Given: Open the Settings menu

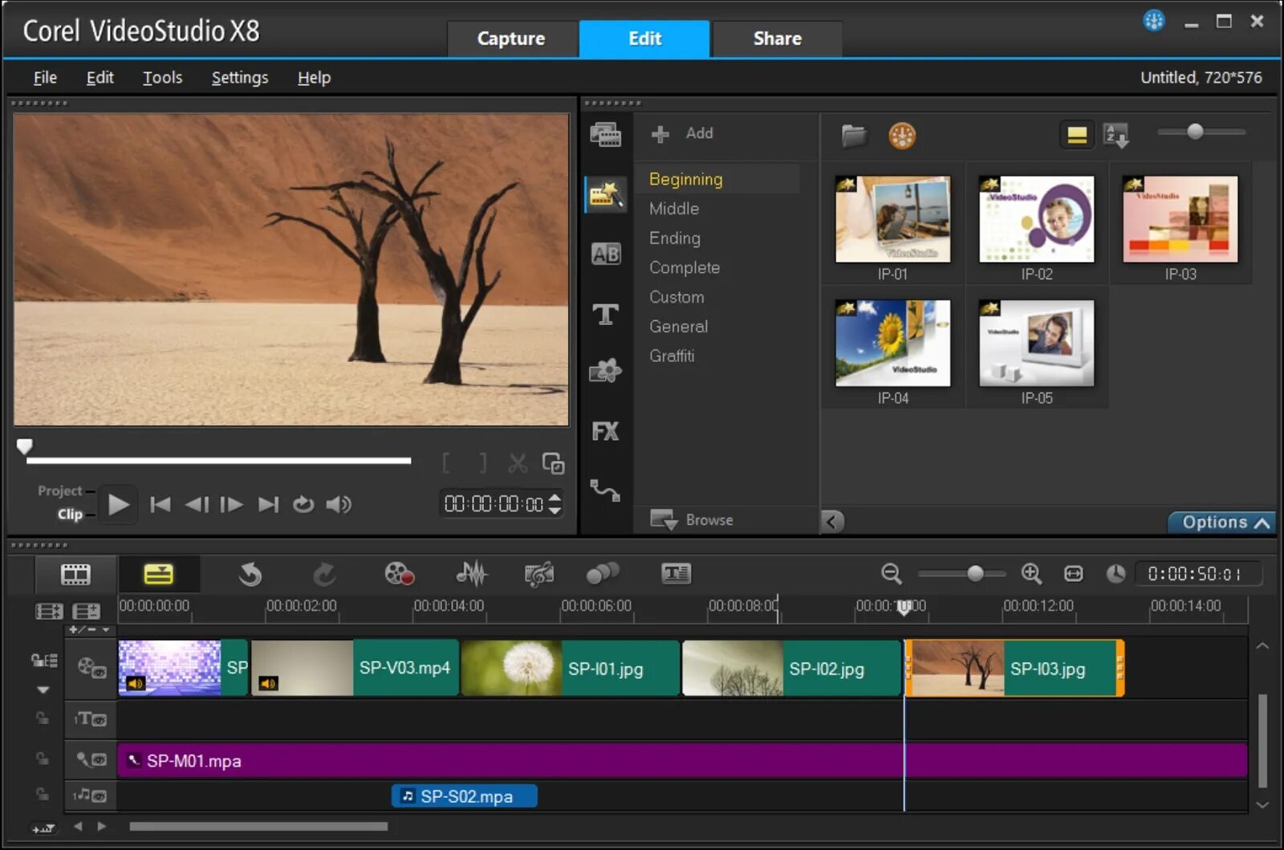Looking at the screenshot, I should point(238,77).
